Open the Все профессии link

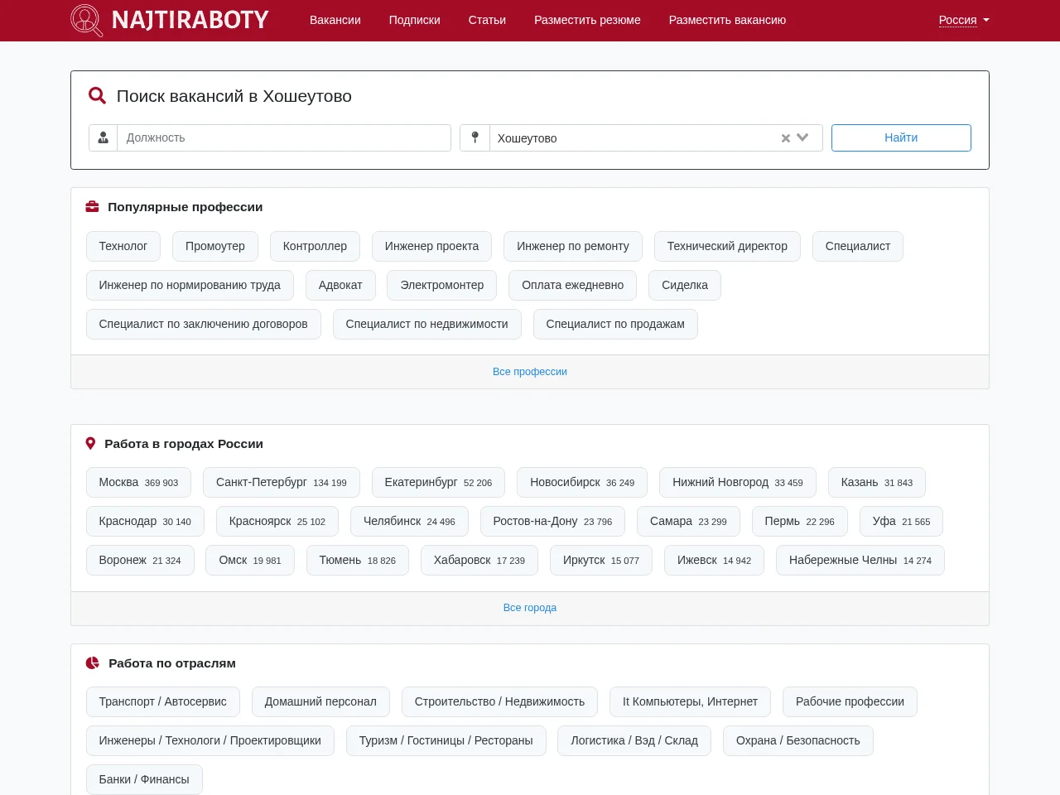(530, 372)
